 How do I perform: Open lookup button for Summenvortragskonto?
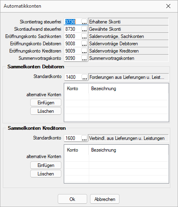pos(84,58)
